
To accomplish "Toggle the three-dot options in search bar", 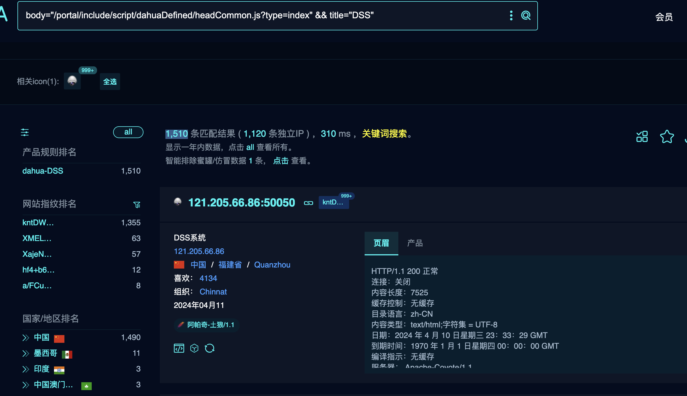I will (511, 15).
